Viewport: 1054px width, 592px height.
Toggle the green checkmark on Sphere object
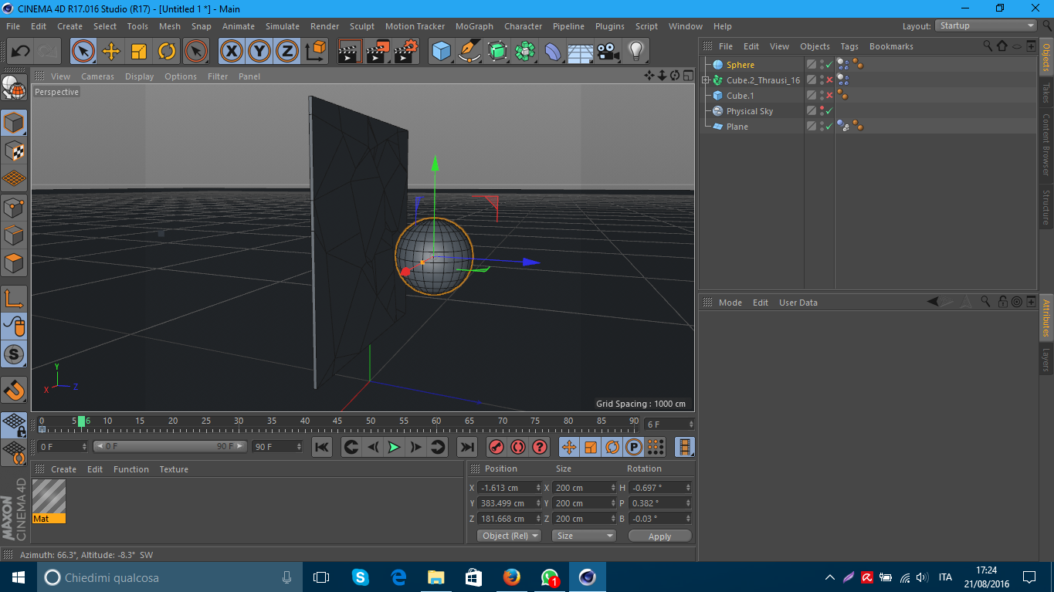(829, 65)
